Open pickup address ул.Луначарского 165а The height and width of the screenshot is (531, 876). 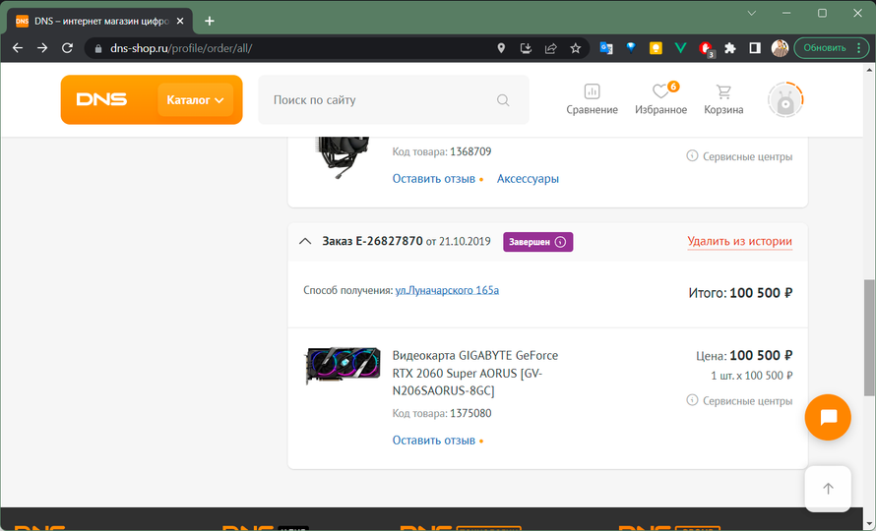coord(447,290)
